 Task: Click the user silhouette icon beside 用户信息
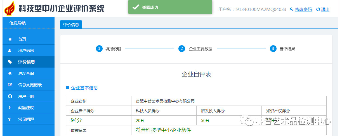[x=10, y=51]
